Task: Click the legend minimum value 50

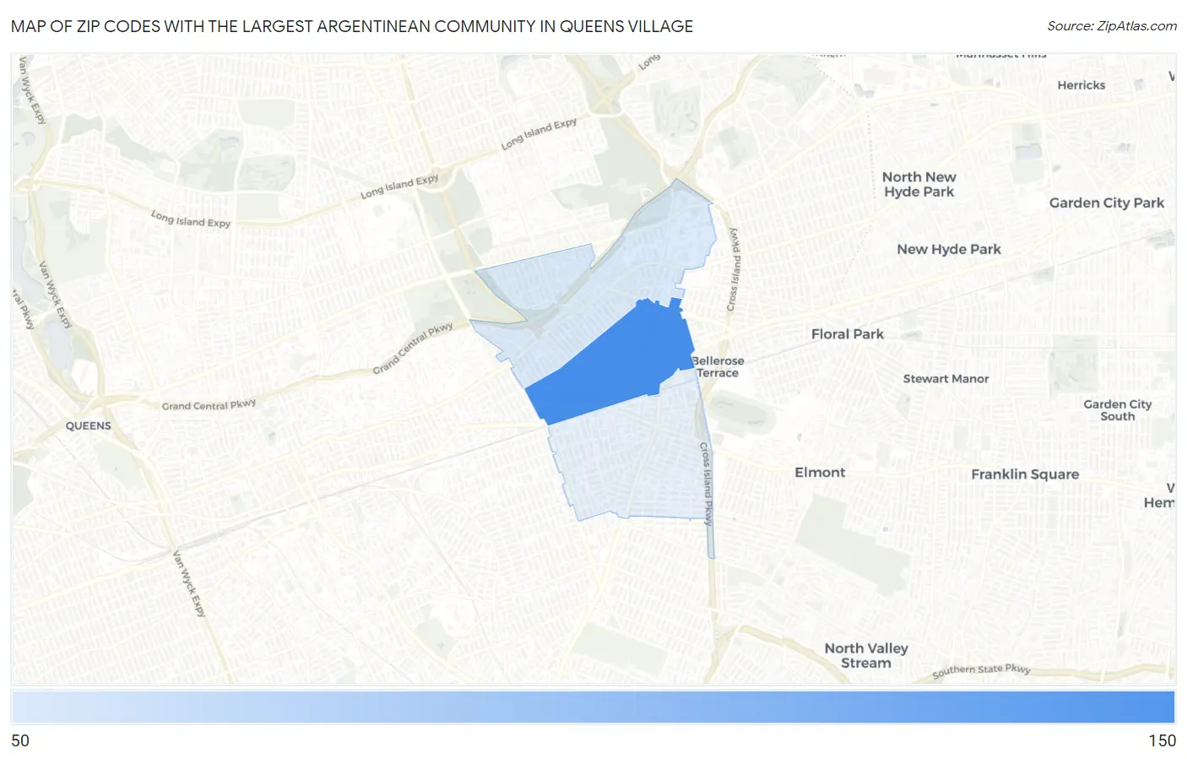Action: pyautogui.click(x=20, y=740)
